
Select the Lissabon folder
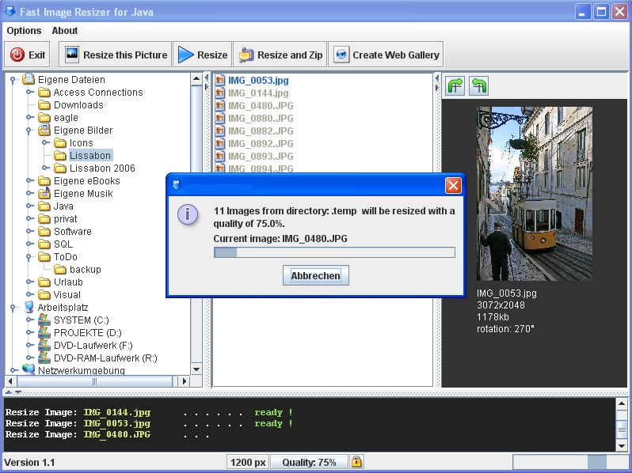pyautogui.click(x=90, y=155)
